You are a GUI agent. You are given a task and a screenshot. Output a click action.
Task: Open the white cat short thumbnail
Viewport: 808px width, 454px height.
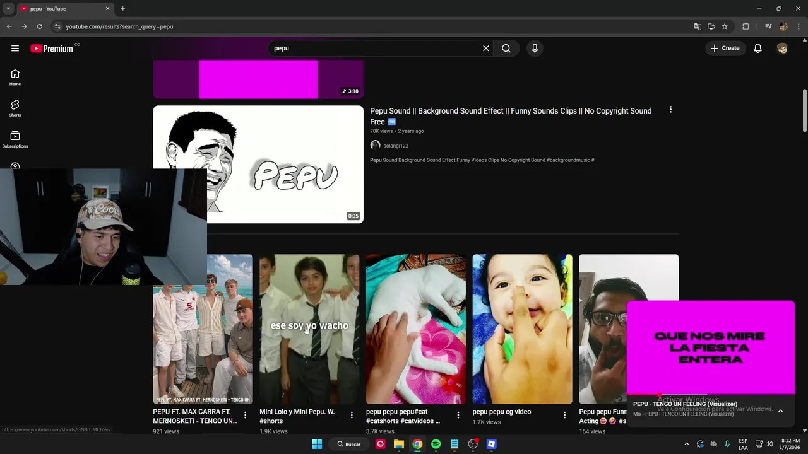pyautogui.click(x=416, y=329)
